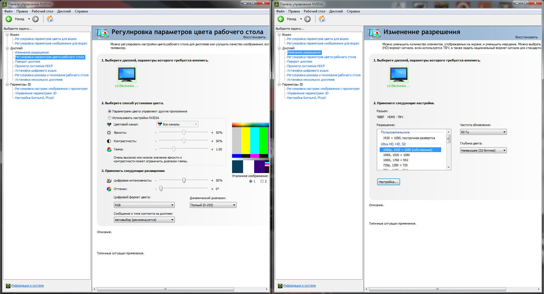The height and width of the screenshot is (294, 544).
Task: Click the plus sign of the Яркость slider
Action: [212, 133]
